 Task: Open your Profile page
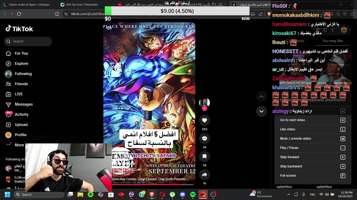coord(16,135)
